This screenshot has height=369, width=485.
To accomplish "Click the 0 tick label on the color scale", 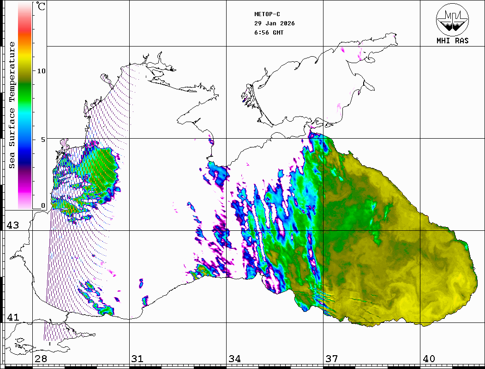I will click(x=43, y=206).
